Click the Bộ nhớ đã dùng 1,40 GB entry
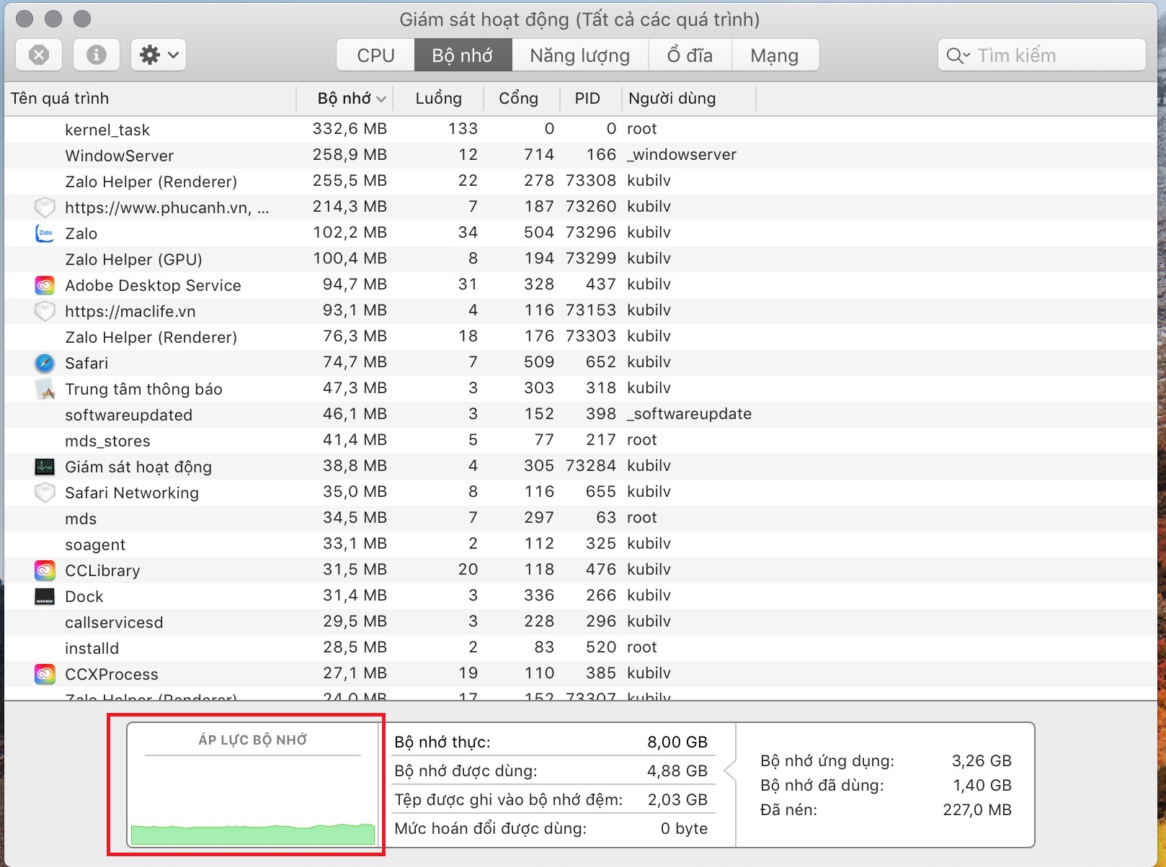The image size is (1166, 867). click(x=886, y=785)
